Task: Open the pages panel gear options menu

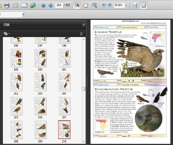Action: click(6, 34)
